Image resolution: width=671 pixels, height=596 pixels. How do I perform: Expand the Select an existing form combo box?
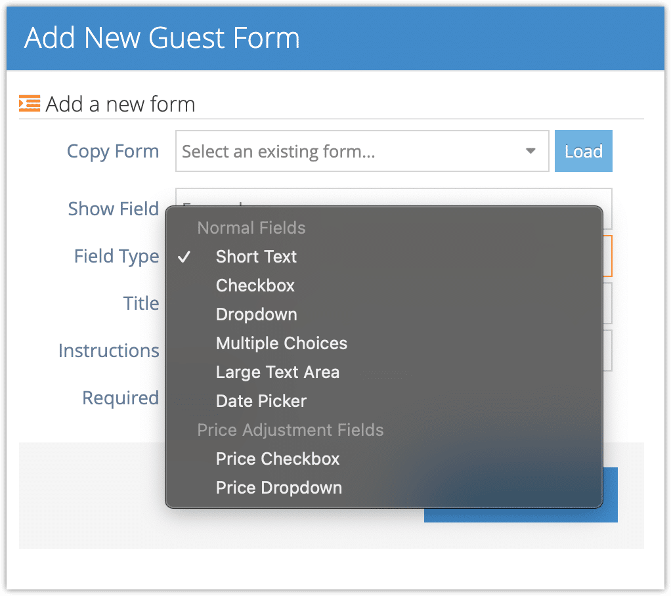362,151
